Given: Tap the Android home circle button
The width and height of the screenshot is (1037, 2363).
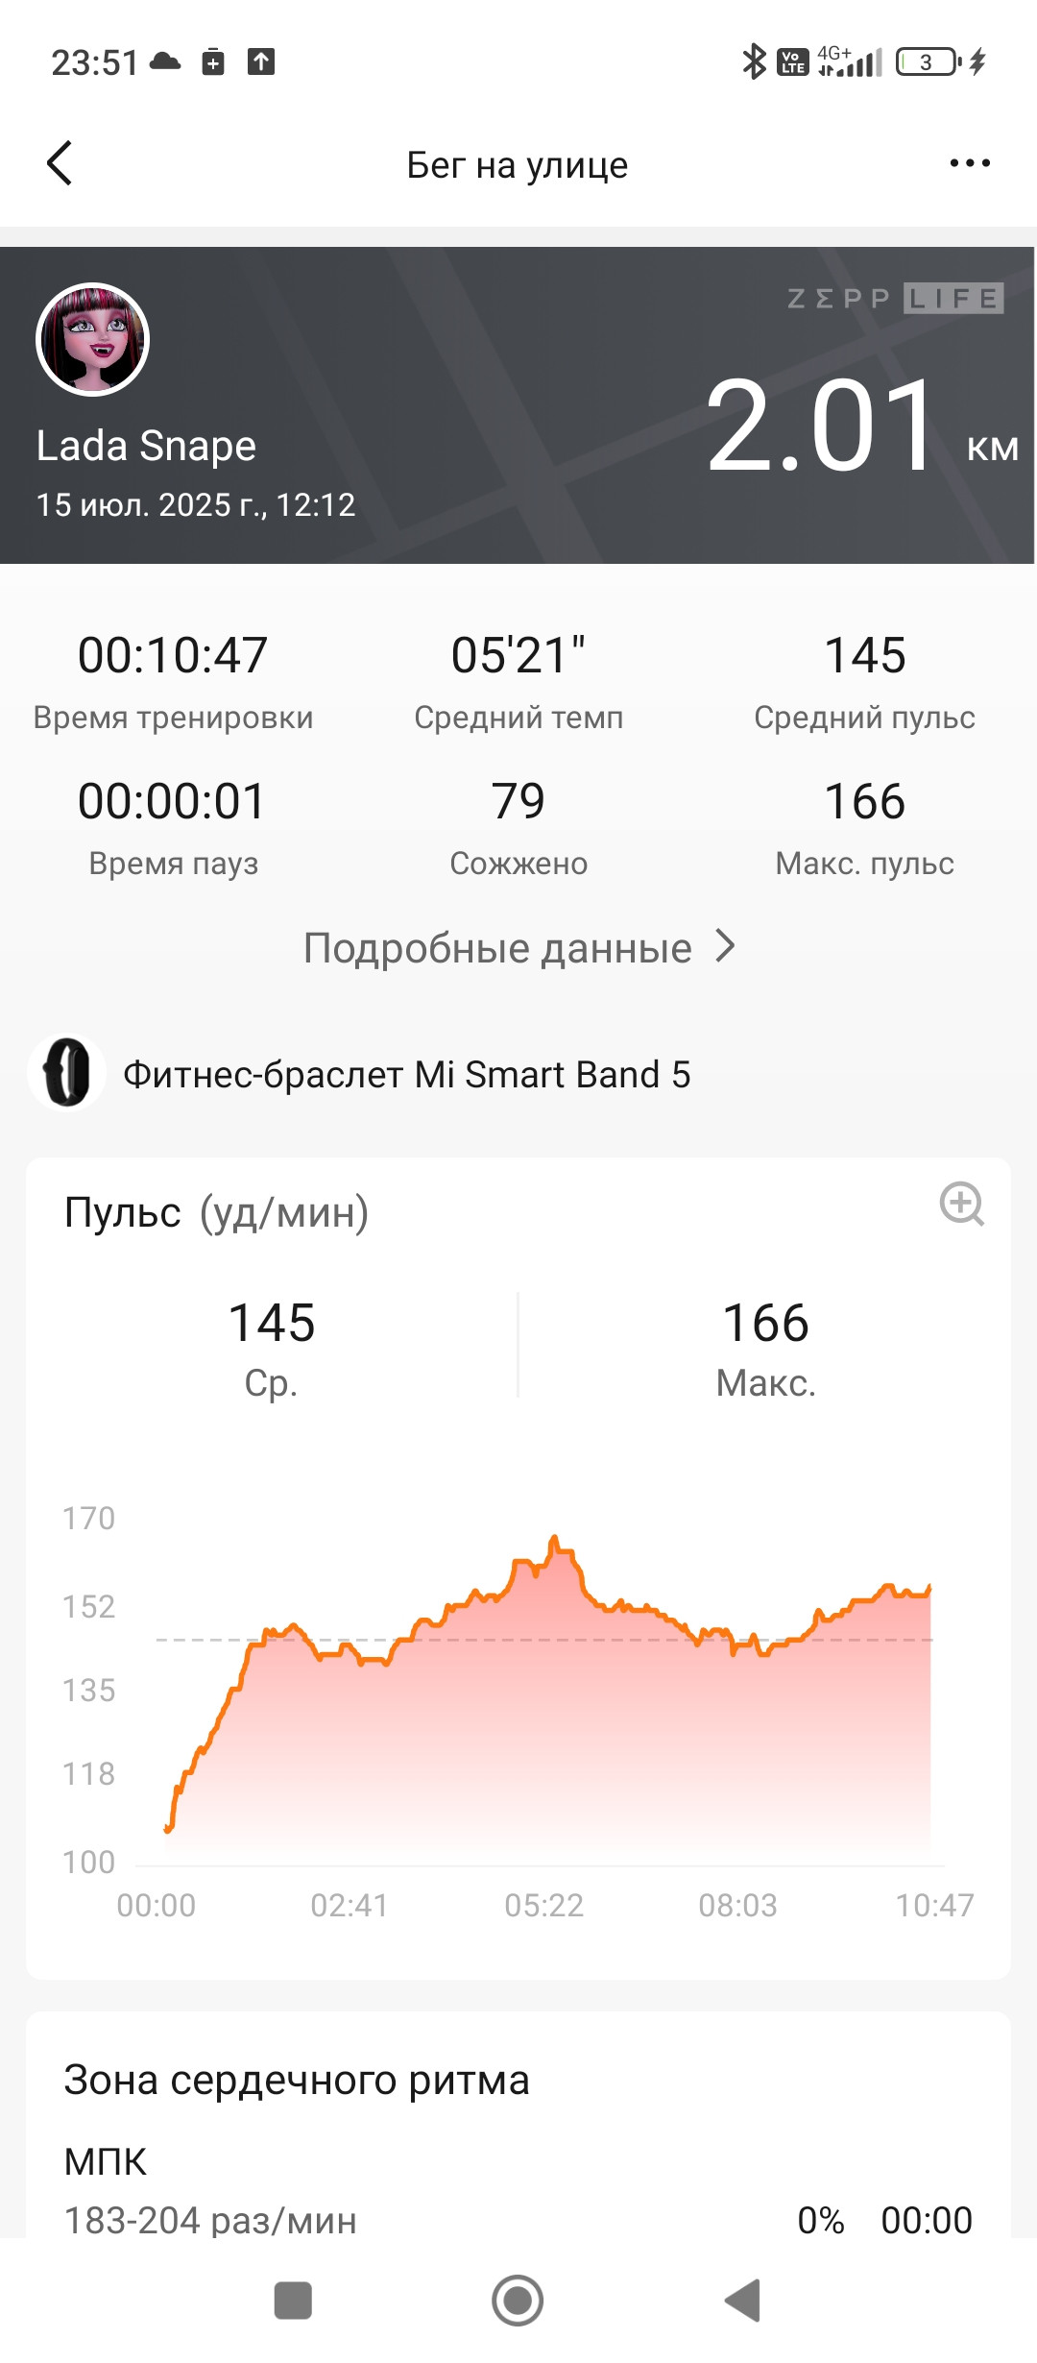Looking at the screenshot, I should [518, 2301].
